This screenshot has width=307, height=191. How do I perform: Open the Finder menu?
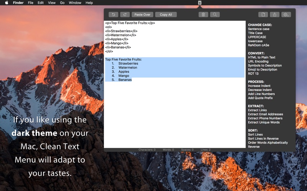[18, 3]
